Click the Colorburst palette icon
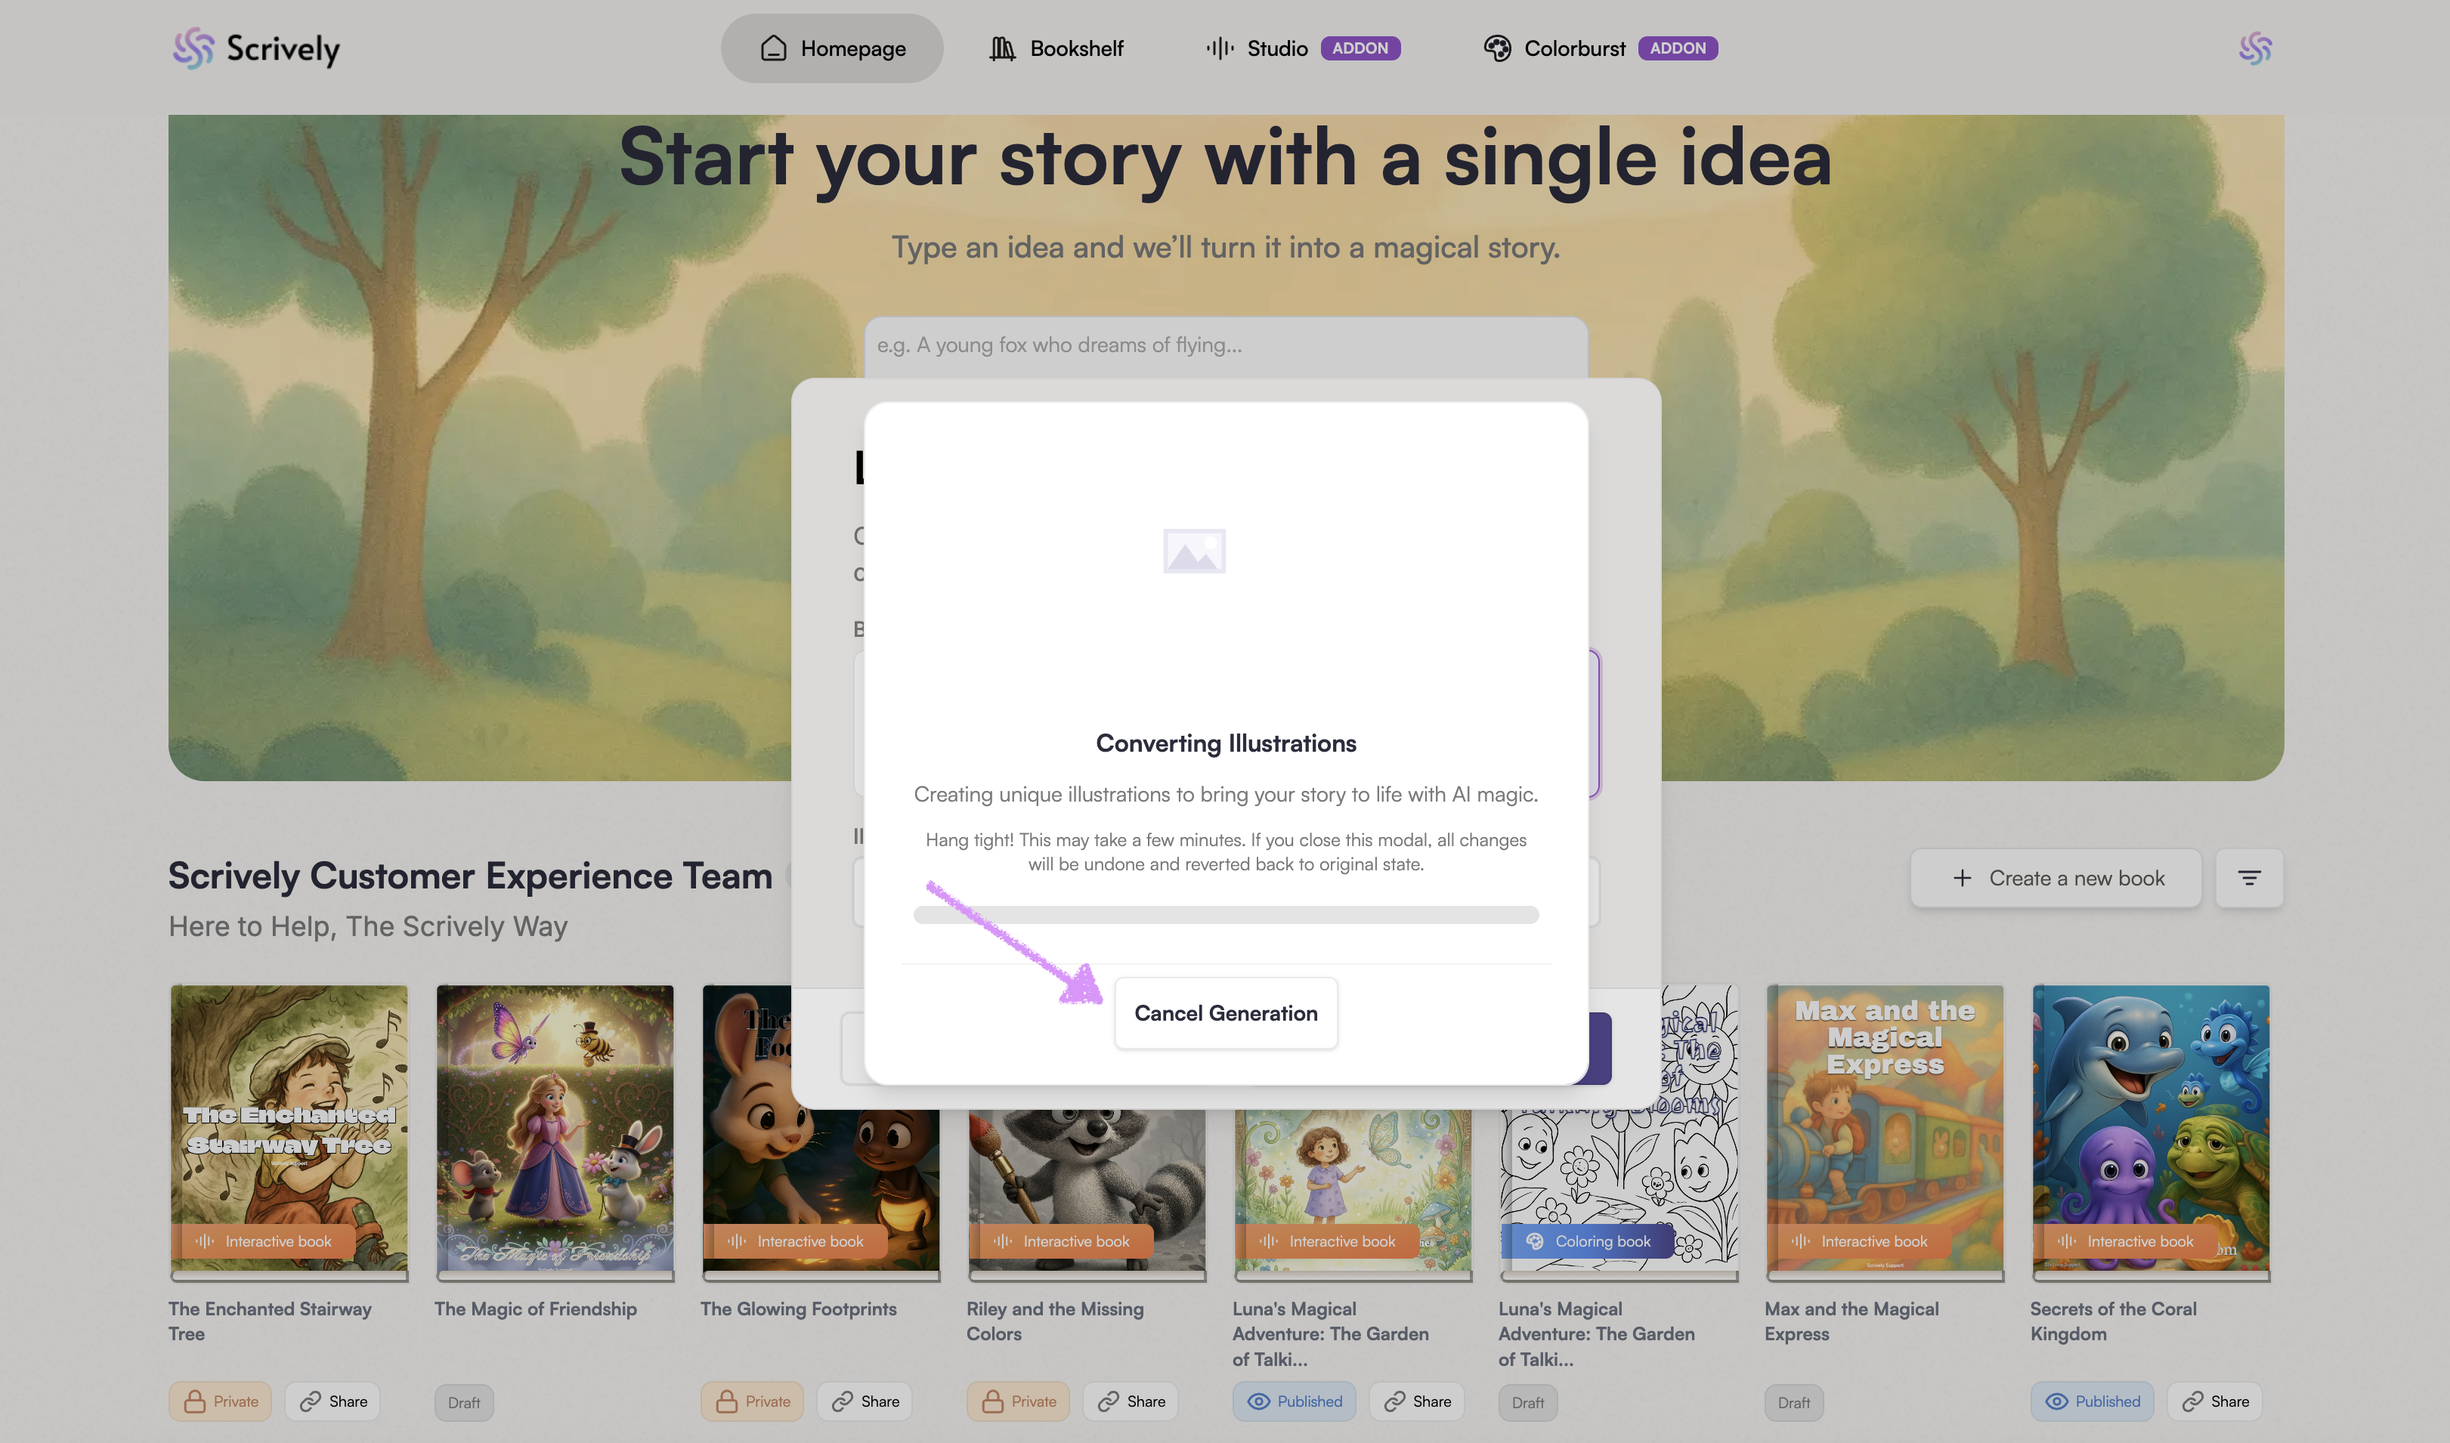Viewport: 2450px width, 1443px height. point(1497,48)
